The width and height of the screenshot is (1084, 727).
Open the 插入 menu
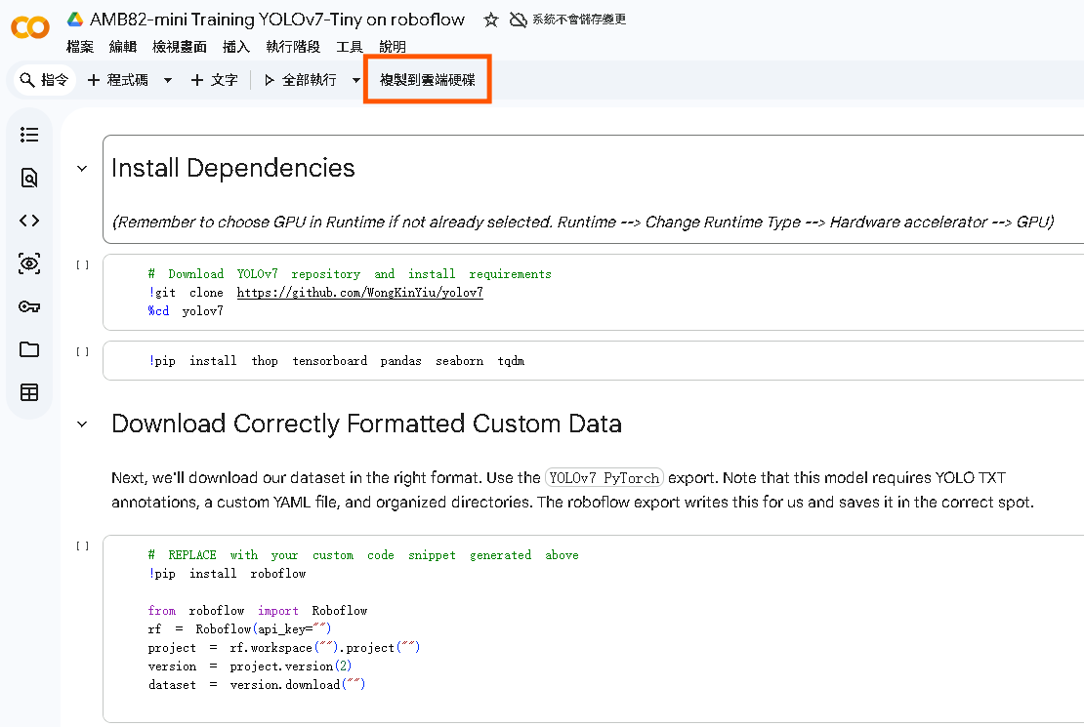(x=236, y=46)
